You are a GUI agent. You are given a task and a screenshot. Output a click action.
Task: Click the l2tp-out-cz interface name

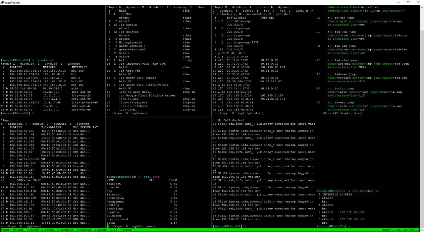point(81,92)
